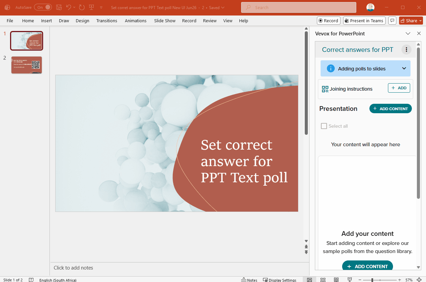Open the Design ribbon tab
The height and width of the screenshot is (282, 426).
click(83, 21)
